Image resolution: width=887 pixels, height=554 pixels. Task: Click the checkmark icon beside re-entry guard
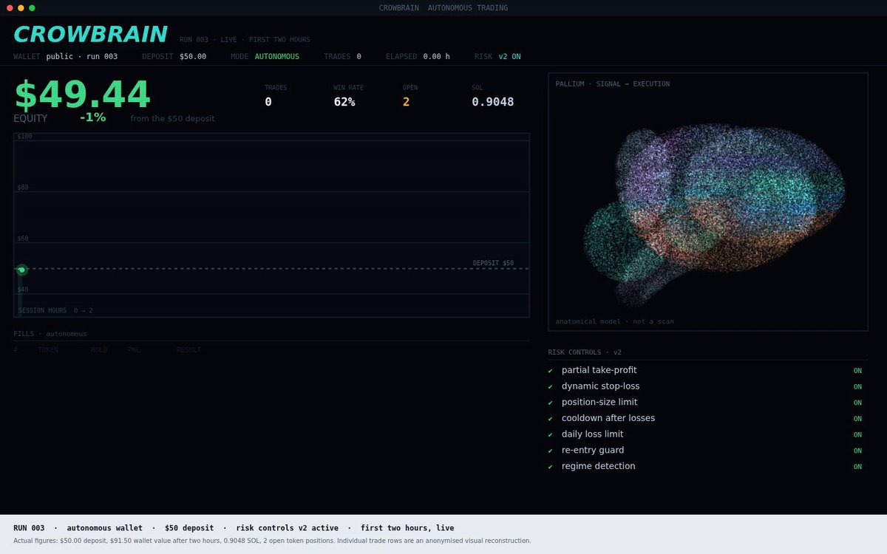(x=550, y=451)
